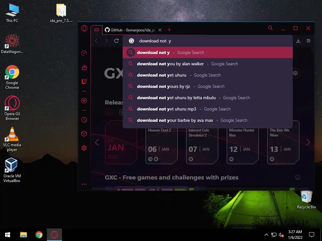The width and height of the screenshot is (322, 241).
Task: Click the address bar input field
Action: pos(208,41)
